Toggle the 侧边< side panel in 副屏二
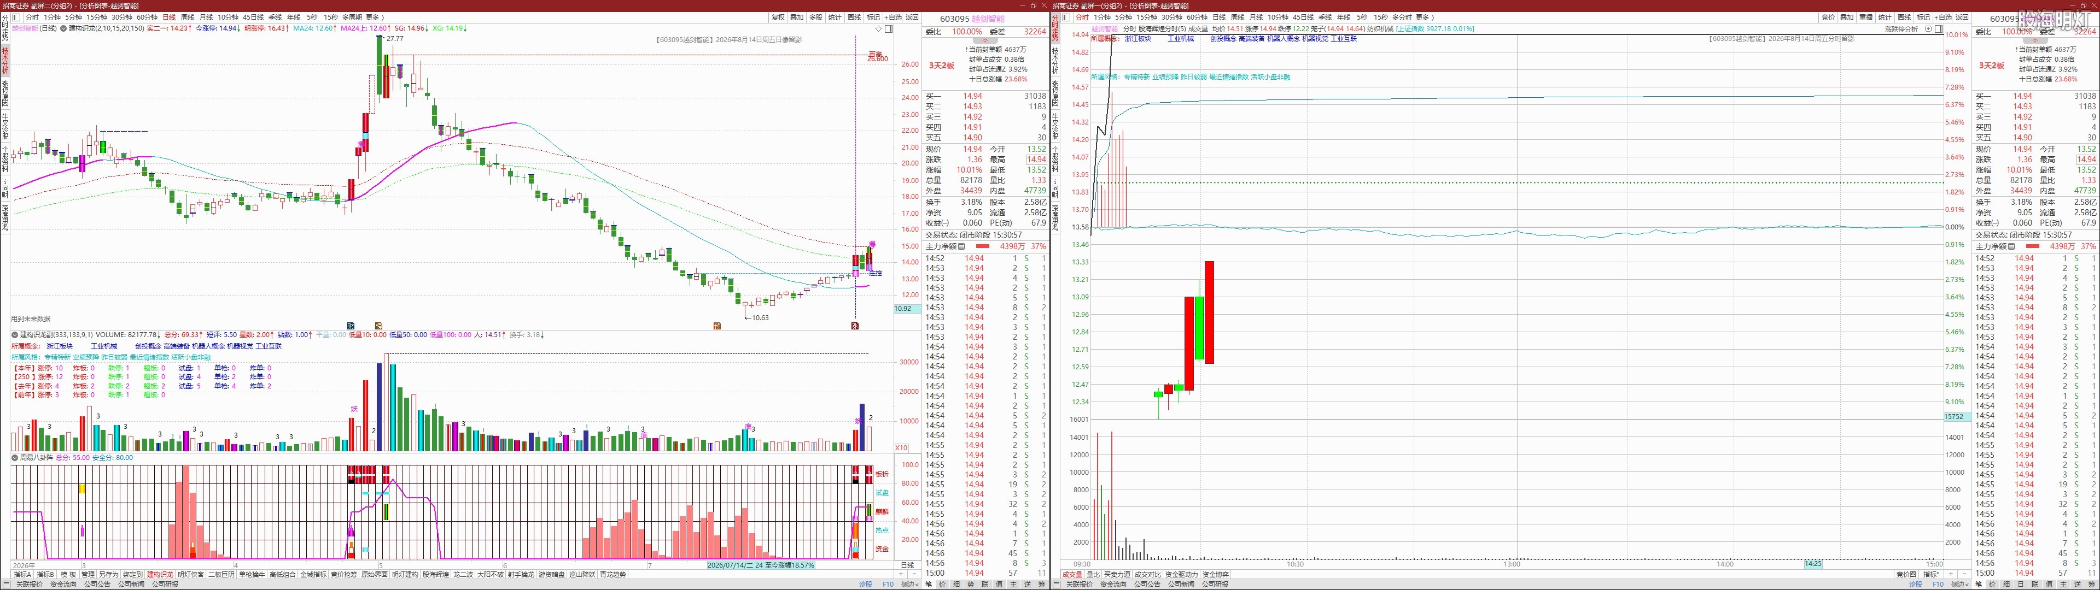The height and width of the screenshot is (590, 2100). pyautogui.click(x=910, y=585)
